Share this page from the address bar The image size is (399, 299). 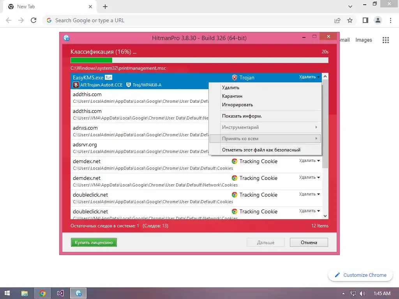pos(337,20)
